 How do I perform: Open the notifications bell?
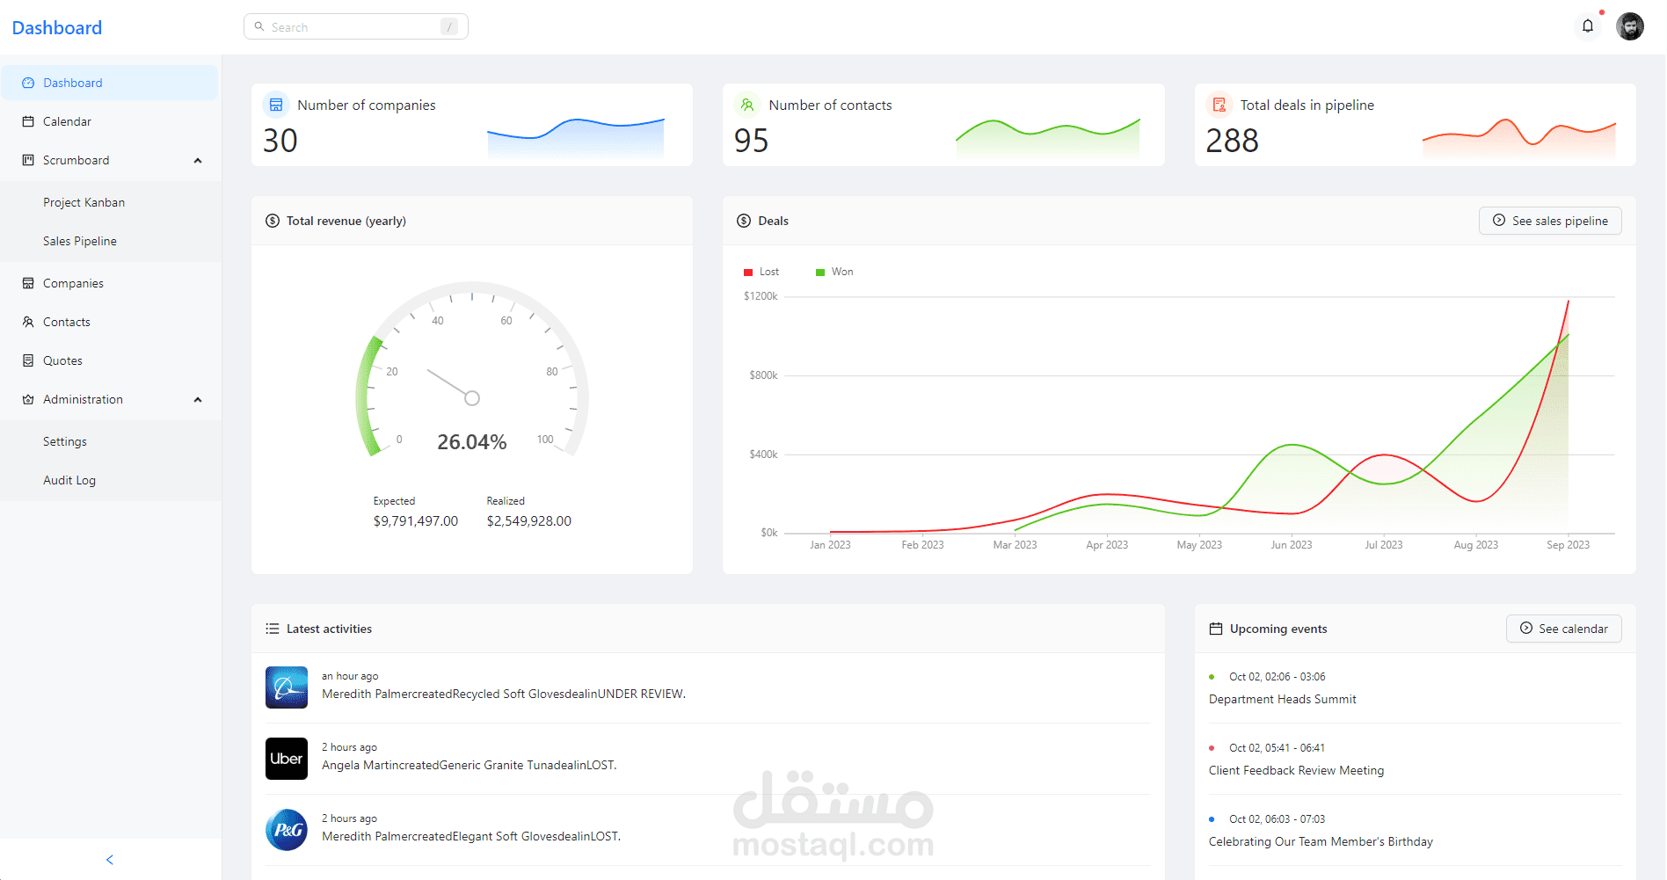(1588, 26)
